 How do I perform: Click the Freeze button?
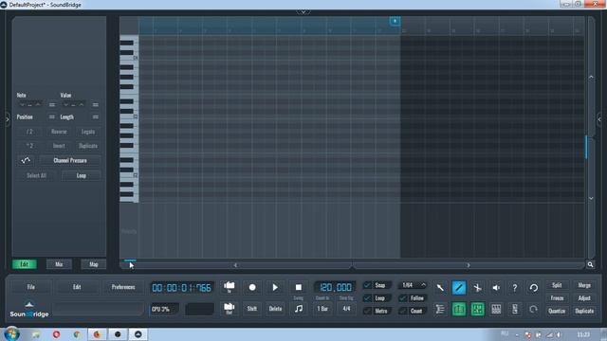point(557,298)
